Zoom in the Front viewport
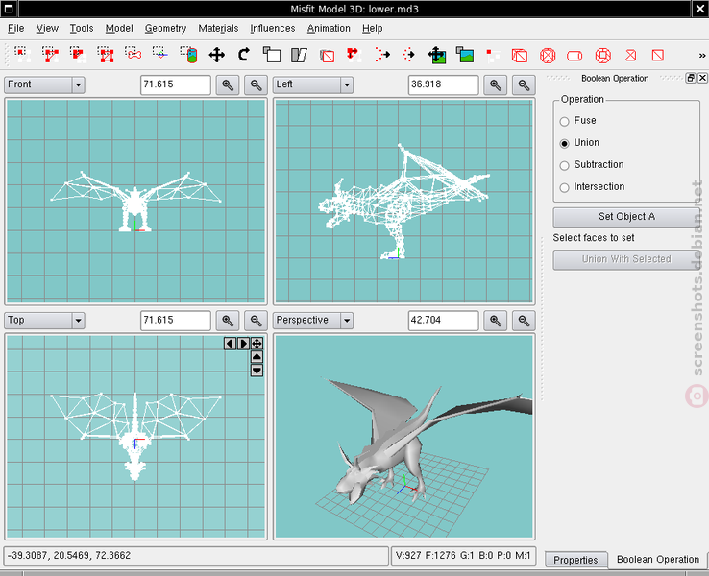 pos(228,84)
